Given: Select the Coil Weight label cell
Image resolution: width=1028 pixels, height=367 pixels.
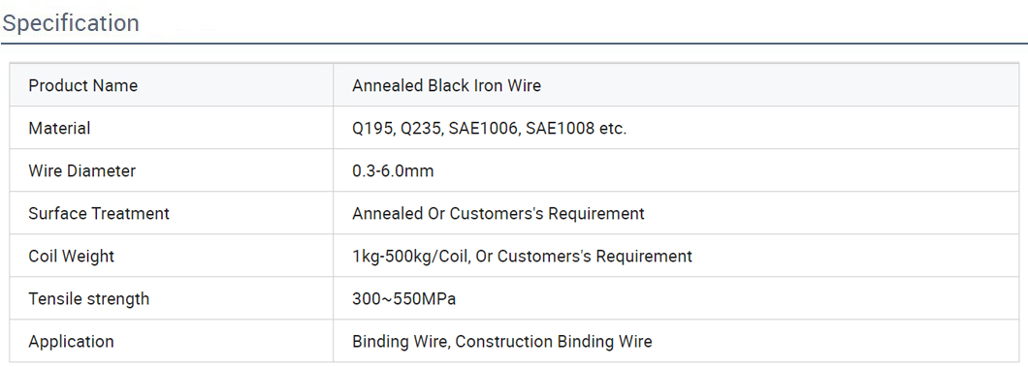Looking at the screenshot, I should tap(171, 256).
